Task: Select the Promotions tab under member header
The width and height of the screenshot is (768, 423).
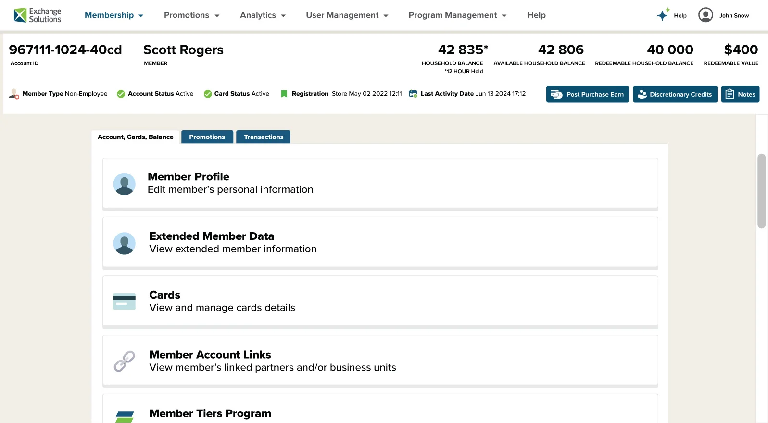Action: point(207,137)
